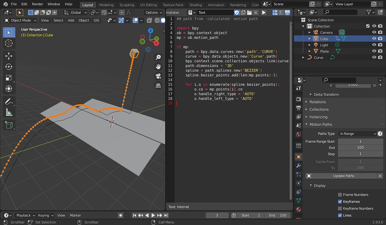Screen dimensions: 386x225
Task: Open viewport Add menu
Action: pyautogui.click(x=71, y=20)
